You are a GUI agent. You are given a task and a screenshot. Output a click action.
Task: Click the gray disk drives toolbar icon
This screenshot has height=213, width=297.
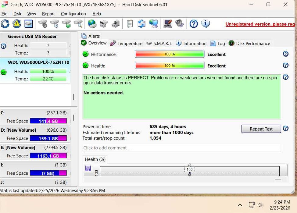point(104,24)
